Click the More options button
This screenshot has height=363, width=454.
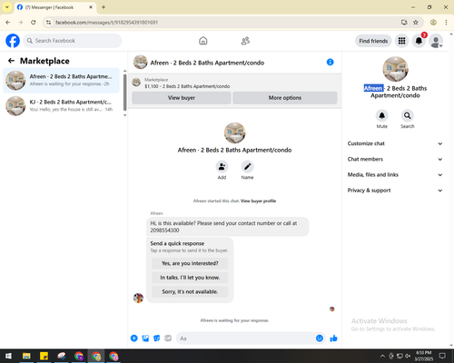(285, 98)
